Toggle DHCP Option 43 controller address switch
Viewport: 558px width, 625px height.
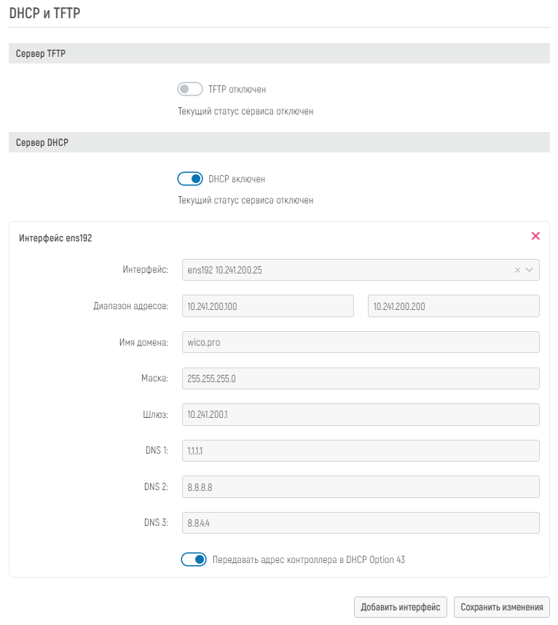click(x=194, y=560)
